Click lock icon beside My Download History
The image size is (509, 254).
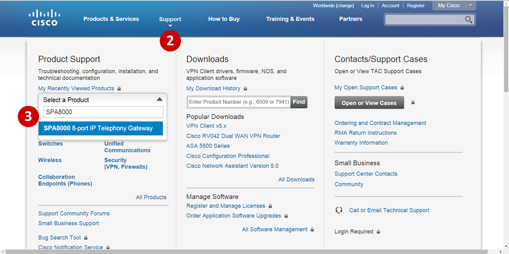coord(245,89)
